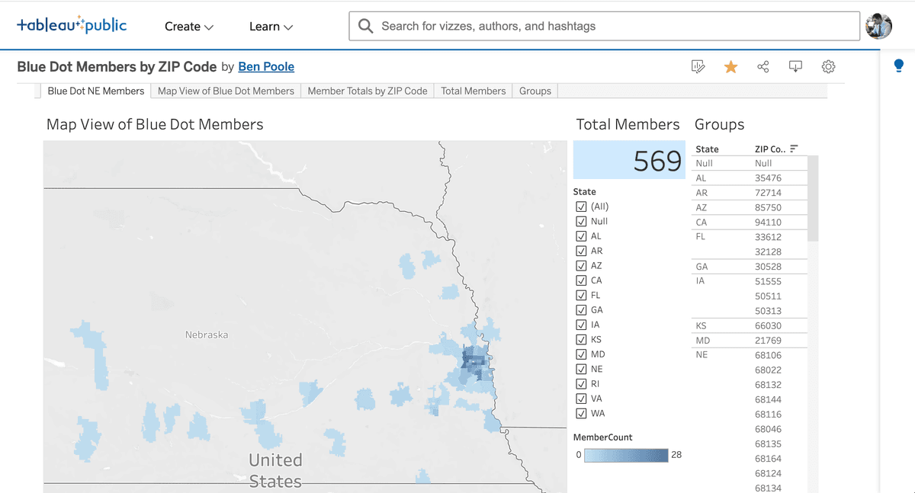Expand the Create menu
The width and height of the screenshot is (915, 493).
[188, 26]
